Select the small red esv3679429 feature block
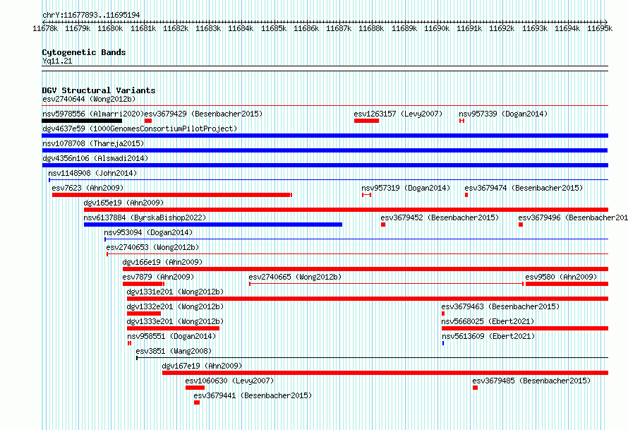This screenshot has width=628, height=430. pos(148,121)
